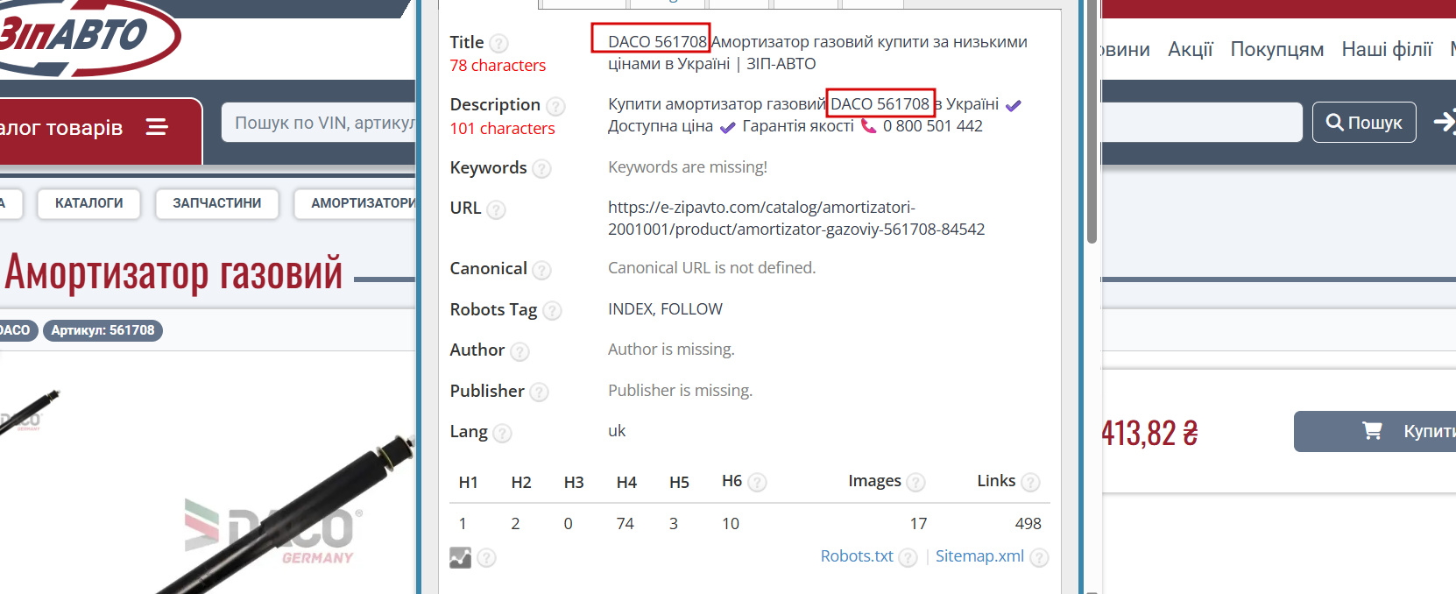Click the help icon beside Images count
This screenshot has width=1456, height=594.
point(915,482)
